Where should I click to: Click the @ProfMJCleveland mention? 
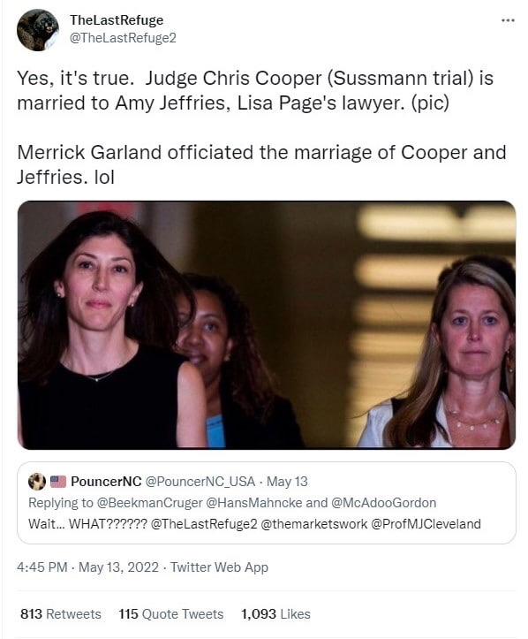426,524
